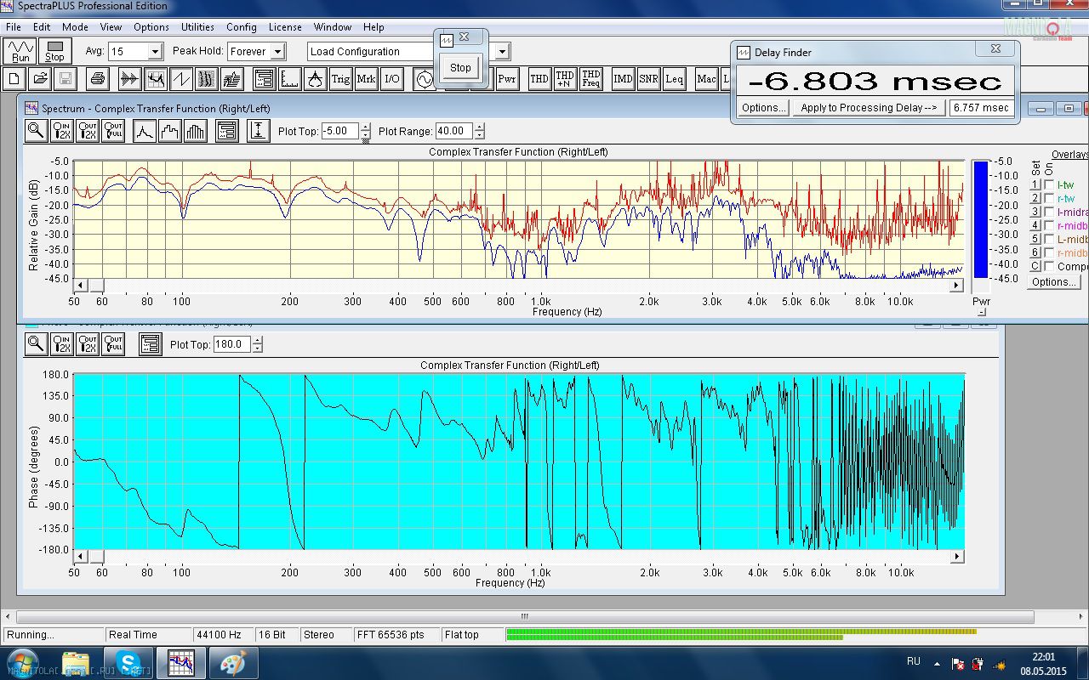
Task: Stop the analyzer using main toolbar Stop
Action: tap(54, 51)
